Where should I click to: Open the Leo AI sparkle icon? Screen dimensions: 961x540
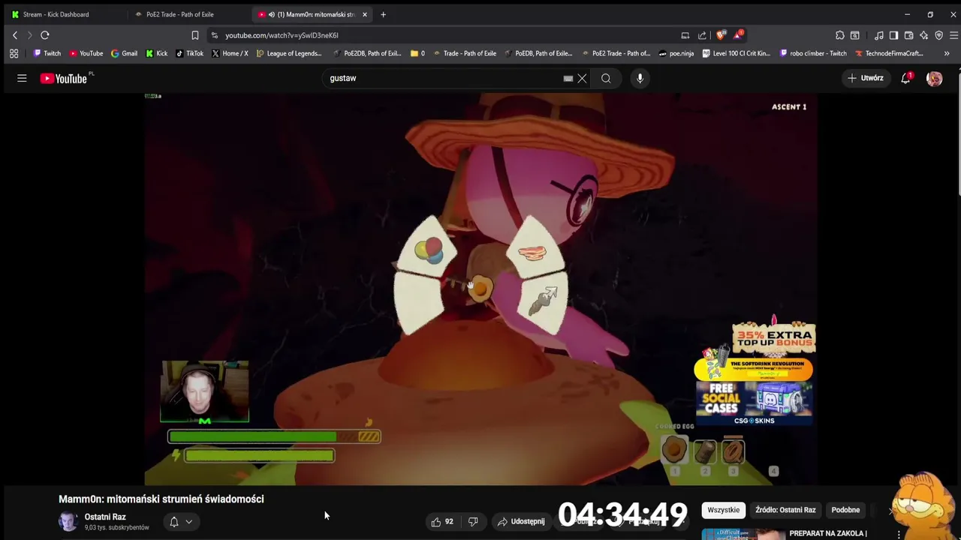[923, 35]
